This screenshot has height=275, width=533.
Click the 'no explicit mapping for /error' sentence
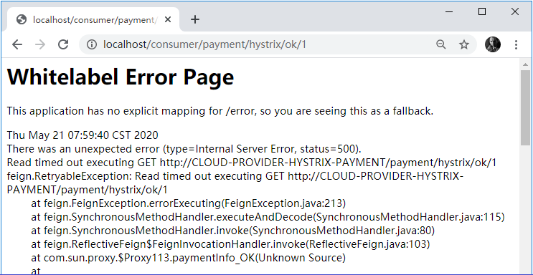click(220, 111)
